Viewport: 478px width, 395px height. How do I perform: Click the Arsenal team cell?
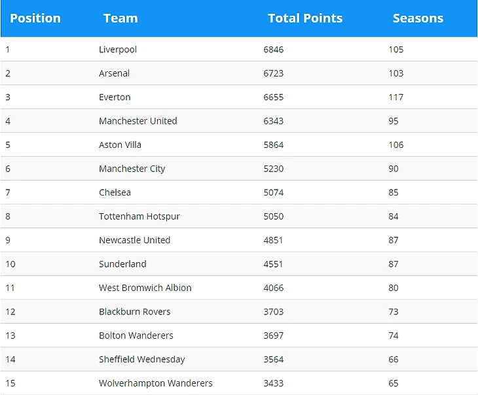[x=115, y=73]
